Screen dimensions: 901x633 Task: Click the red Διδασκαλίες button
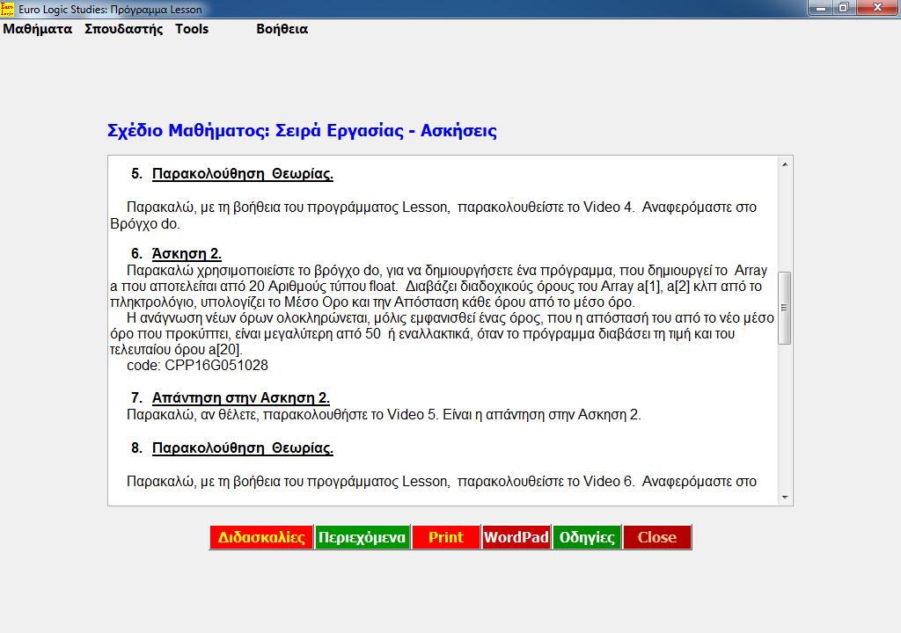click(261, 537)
